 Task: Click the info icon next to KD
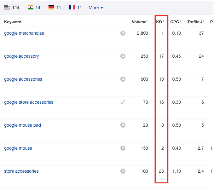(x=164, y=21)
